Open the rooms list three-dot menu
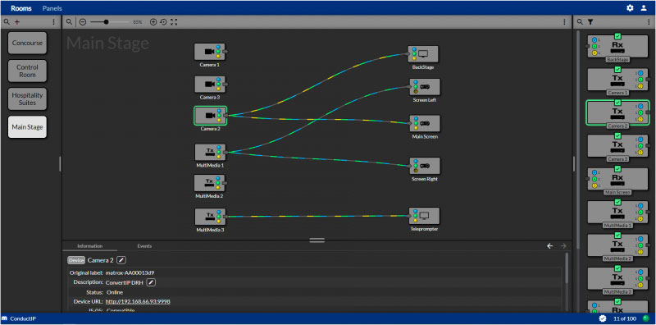The image size is (656, 325). click(53, 22)
